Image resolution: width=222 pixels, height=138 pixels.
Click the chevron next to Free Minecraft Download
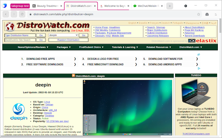[x=136, y=65]
